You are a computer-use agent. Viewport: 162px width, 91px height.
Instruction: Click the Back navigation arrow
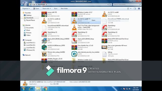(22, 5)
